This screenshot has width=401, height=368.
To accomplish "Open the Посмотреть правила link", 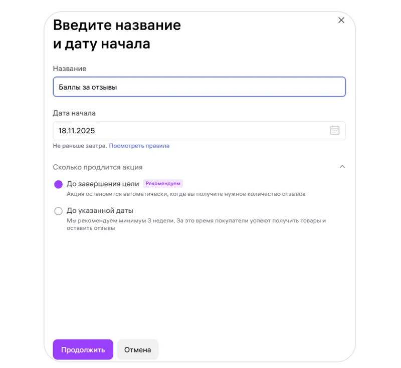I will (140, 146).
